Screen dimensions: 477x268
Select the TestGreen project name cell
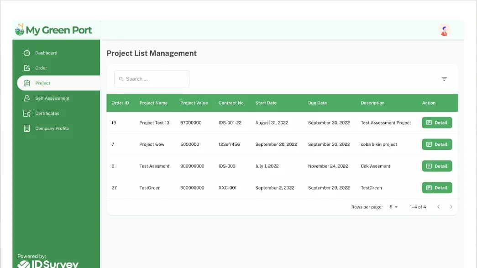(150, 188)
